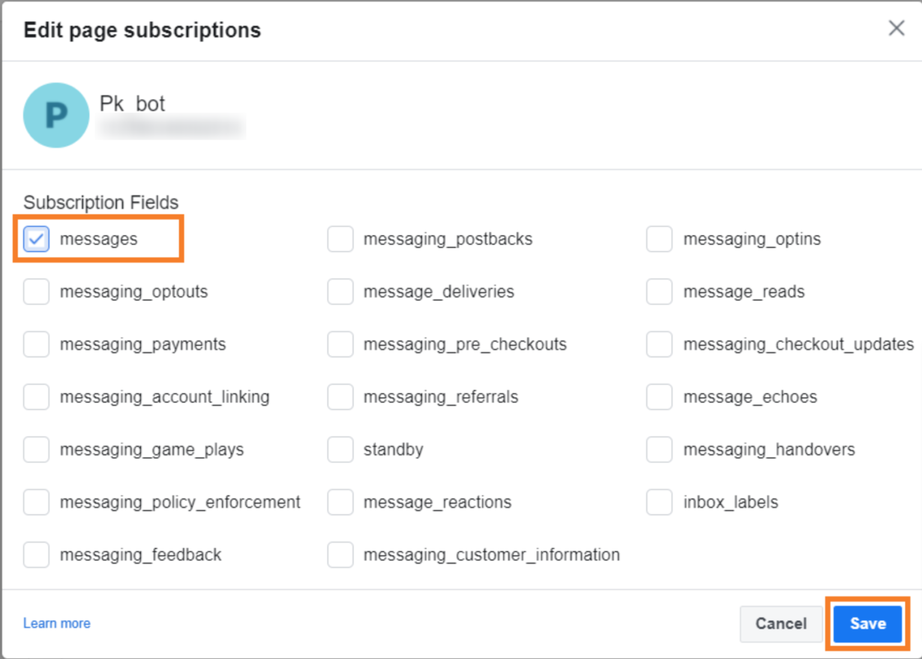This screenshot has width=922, height=659.
Task: Select messaging_account_linking checkbox
Action: [37, 397]
